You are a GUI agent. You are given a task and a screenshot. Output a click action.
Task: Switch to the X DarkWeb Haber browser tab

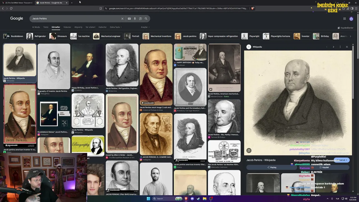point(17,3)
